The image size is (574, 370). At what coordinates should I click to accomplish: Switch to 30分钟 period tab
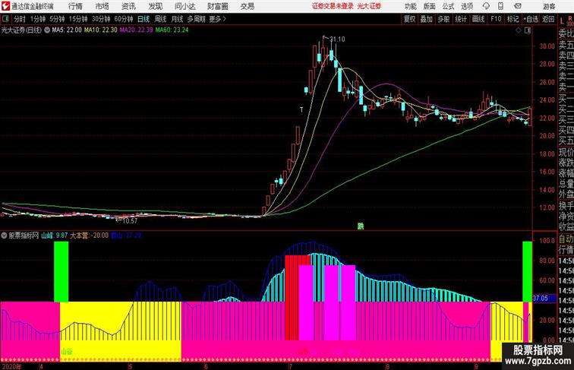101,19
